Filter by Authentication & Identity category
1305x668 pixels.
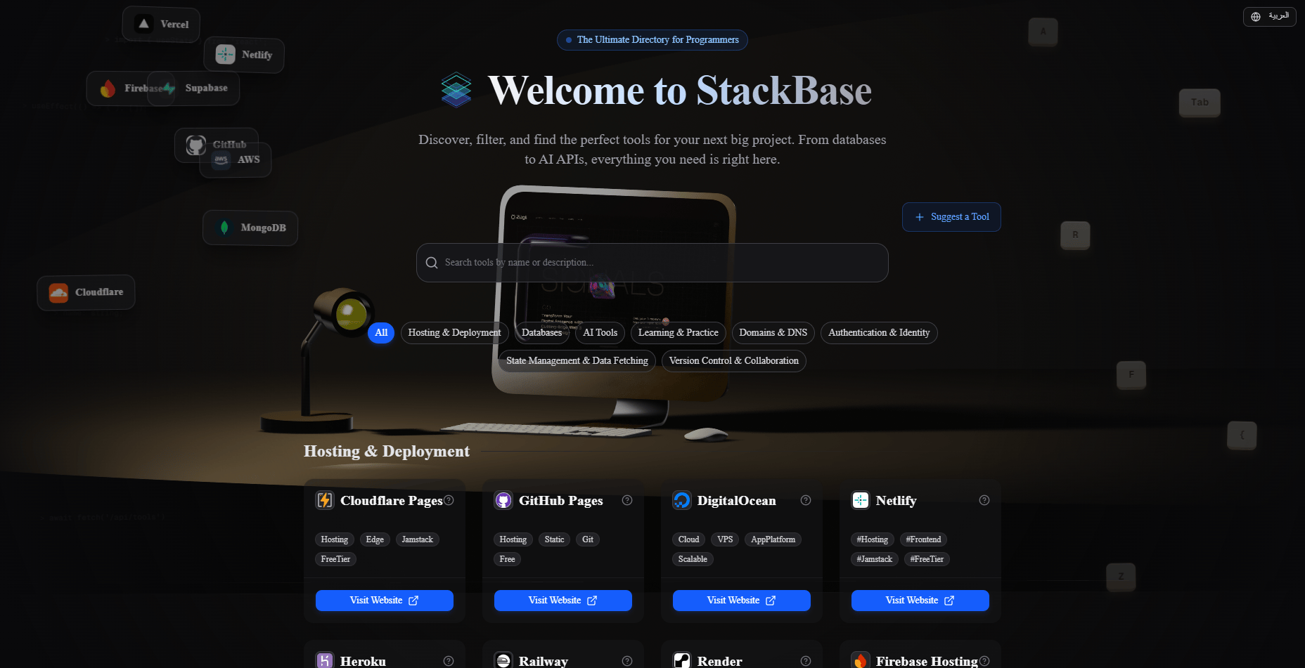click(x=879, y=333)
